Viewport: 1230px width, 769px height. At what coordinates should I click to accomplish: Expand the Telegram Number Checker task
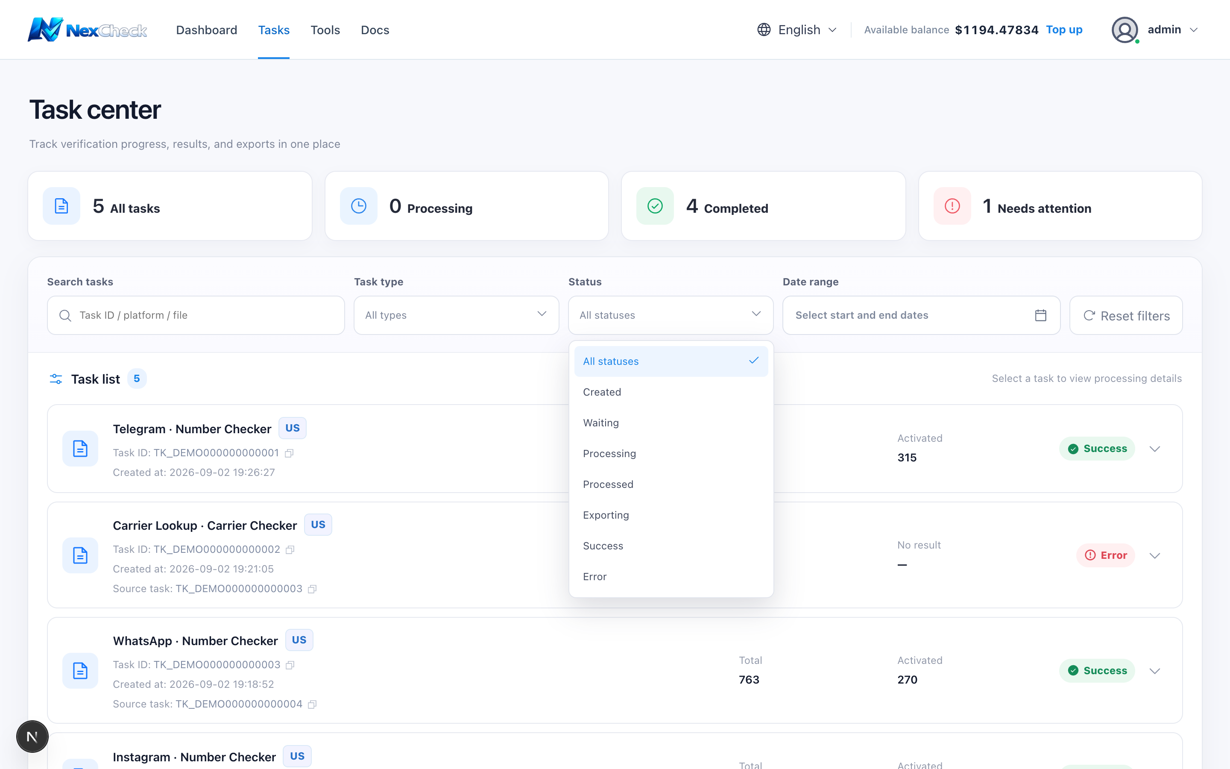click(x=1155, y=449)
